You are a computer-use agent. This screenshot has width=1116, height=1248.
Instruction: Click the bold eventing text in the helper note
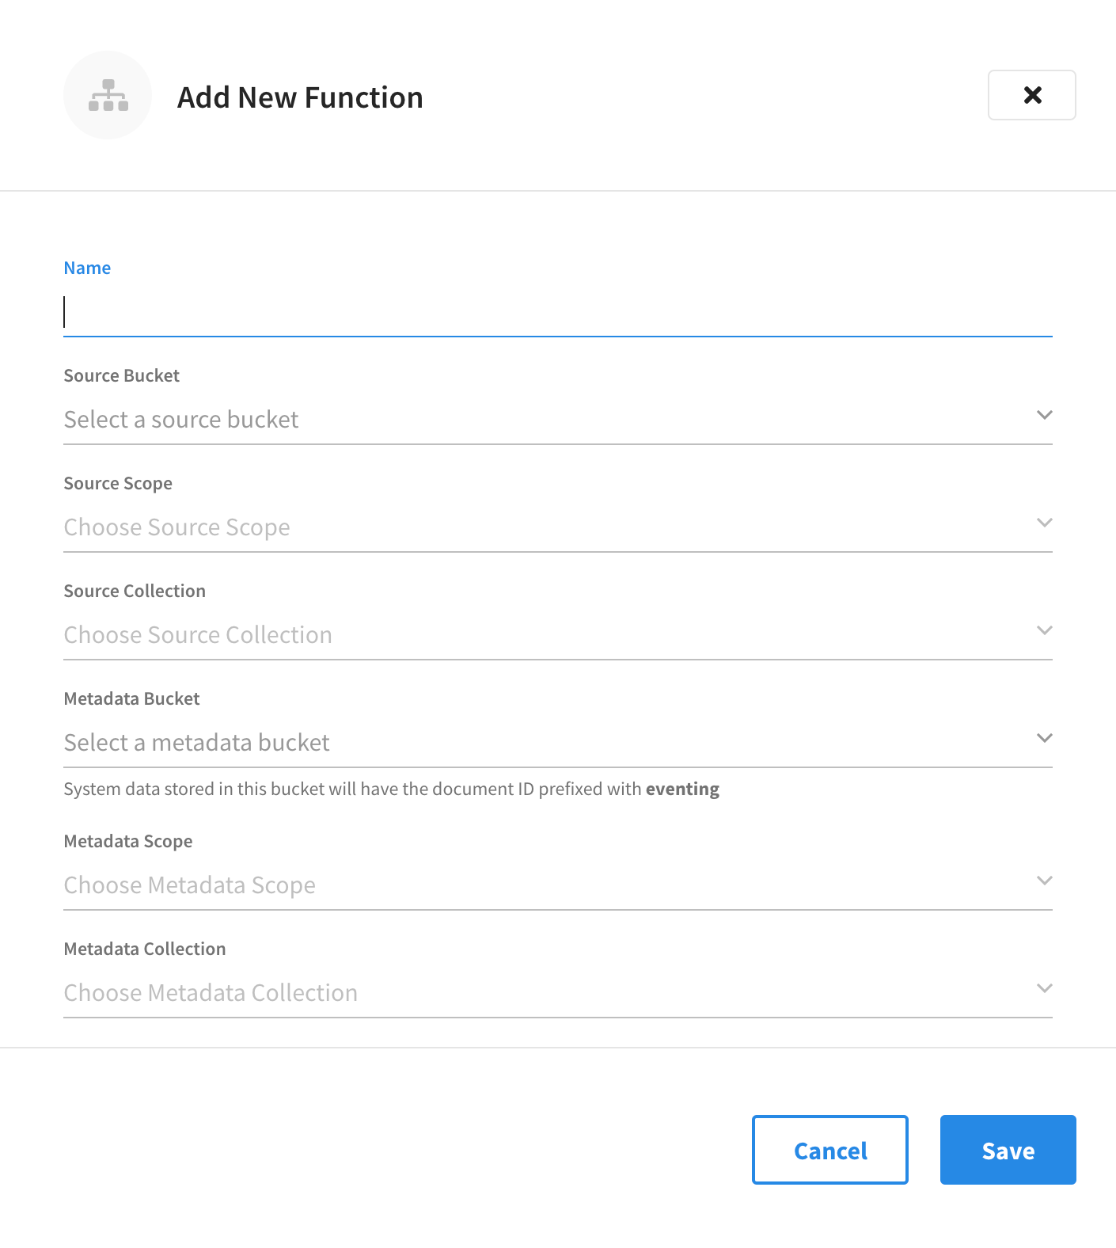point(682,789)
